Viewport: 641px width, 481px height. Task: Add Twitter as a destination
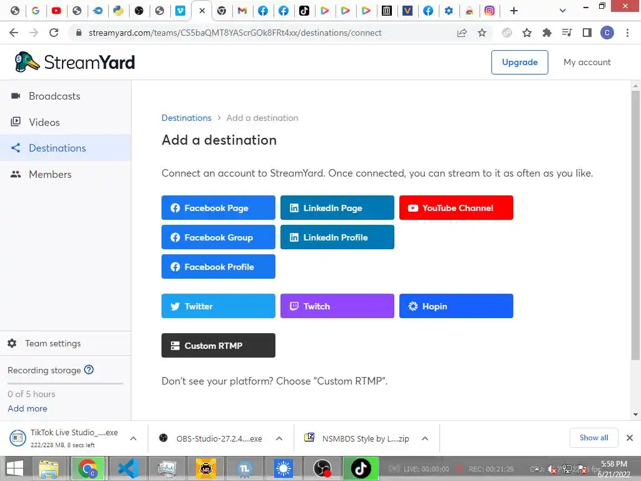click(218, 306)
